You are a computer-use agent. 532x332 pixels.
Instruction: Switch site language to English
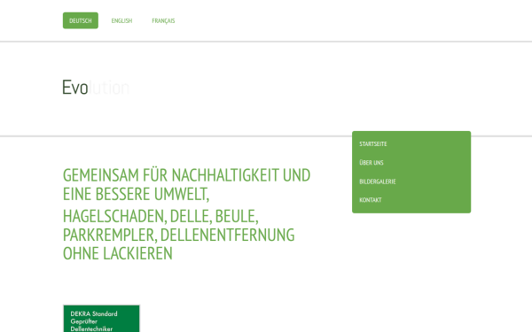121,20
